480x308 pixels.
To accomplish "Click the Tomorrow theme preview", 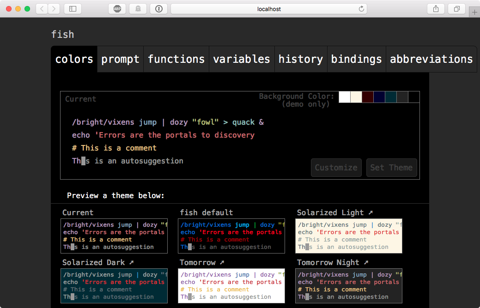I will point(231,285).
